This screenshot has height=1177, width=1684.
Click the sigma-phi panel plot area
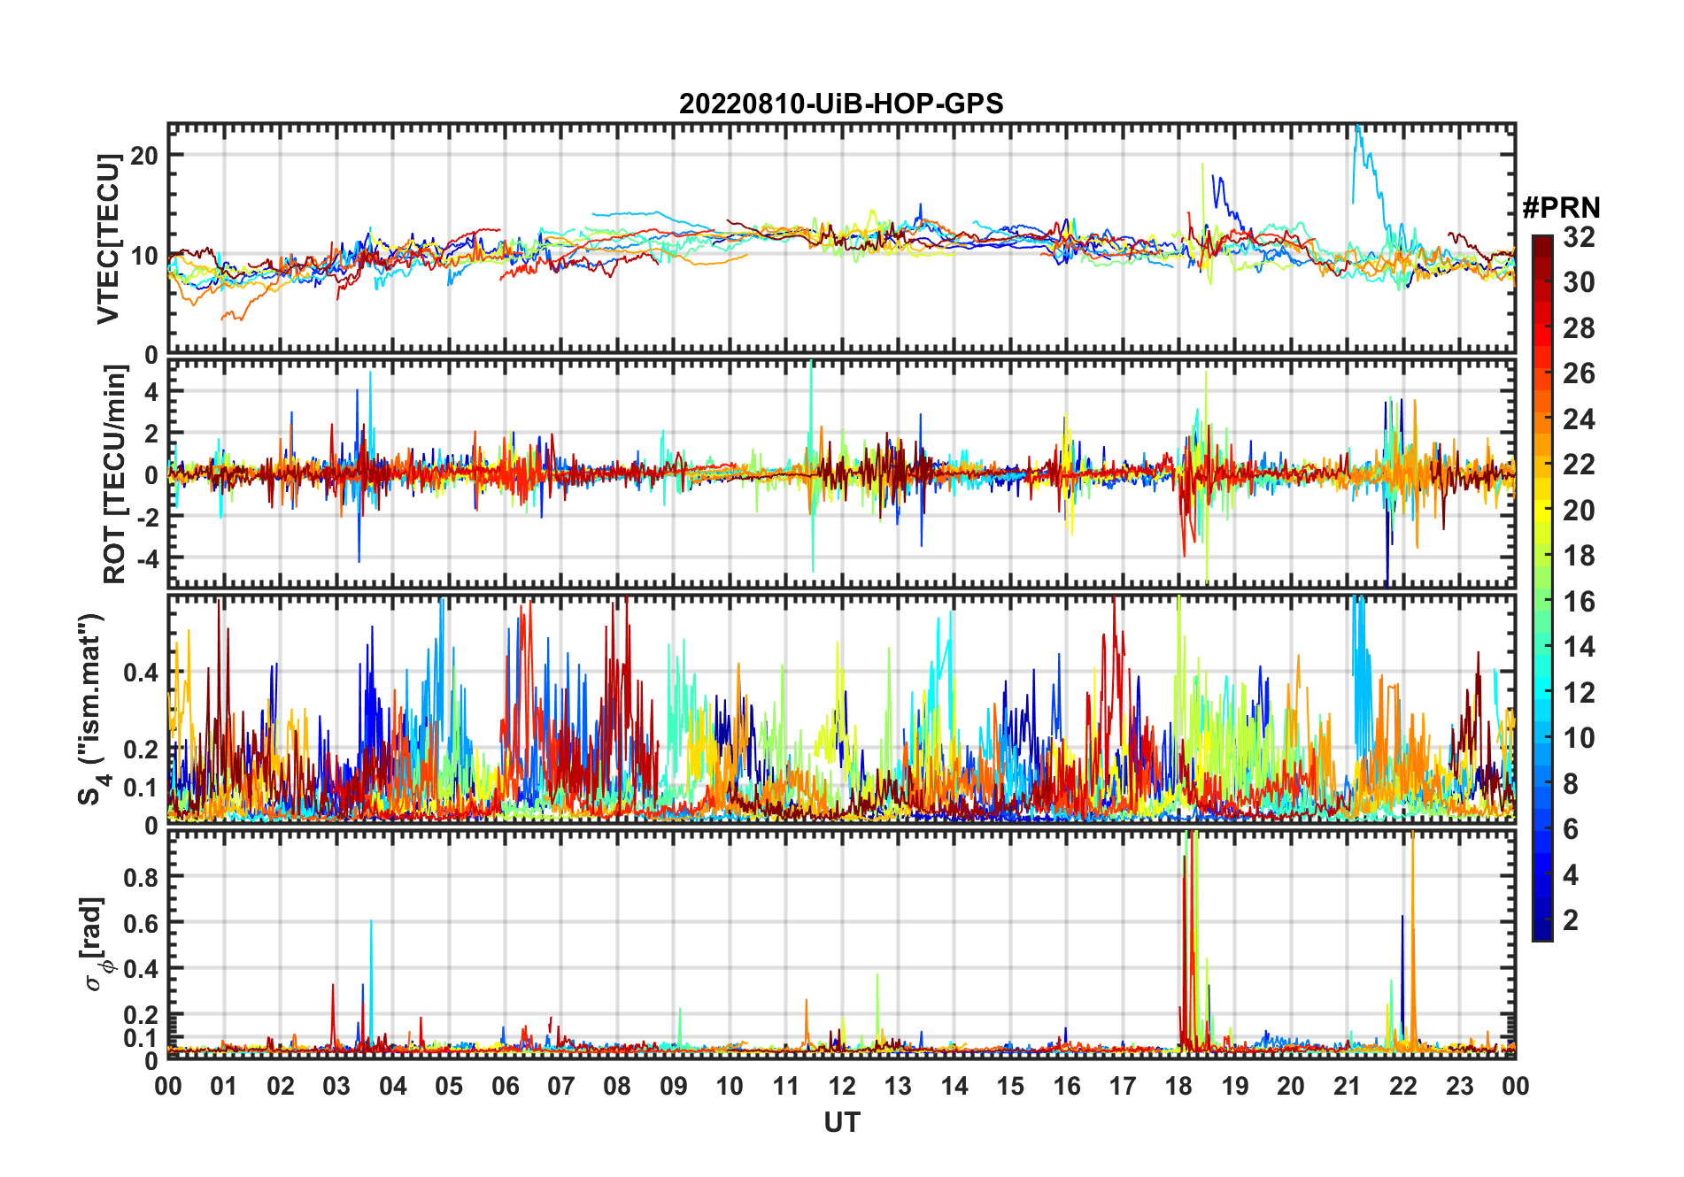[841, 945]
